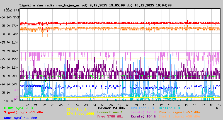223x120 pixels.
Task: Click the [h] unit label on time axis
Action: [x=217, y=108]
